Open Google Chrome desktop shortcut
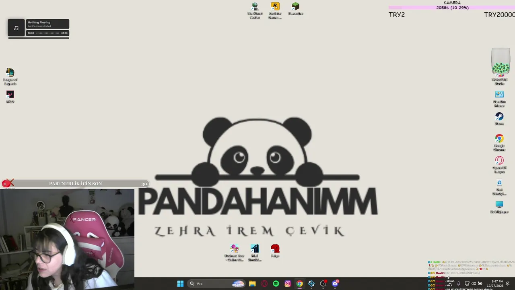 point(499,143)
